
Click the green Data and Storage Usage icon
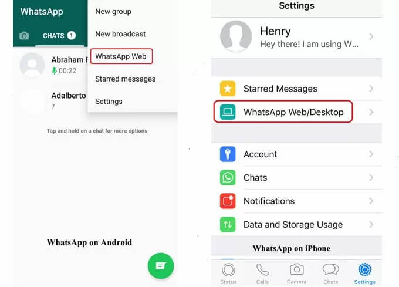pos(228,224)
